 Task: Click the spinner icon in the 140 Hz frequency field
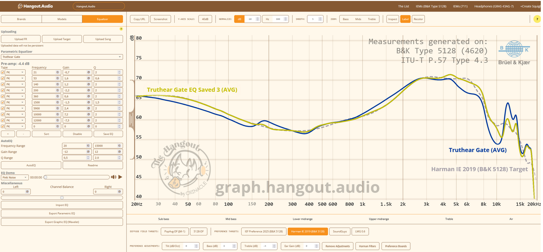[x=58, y=84]
